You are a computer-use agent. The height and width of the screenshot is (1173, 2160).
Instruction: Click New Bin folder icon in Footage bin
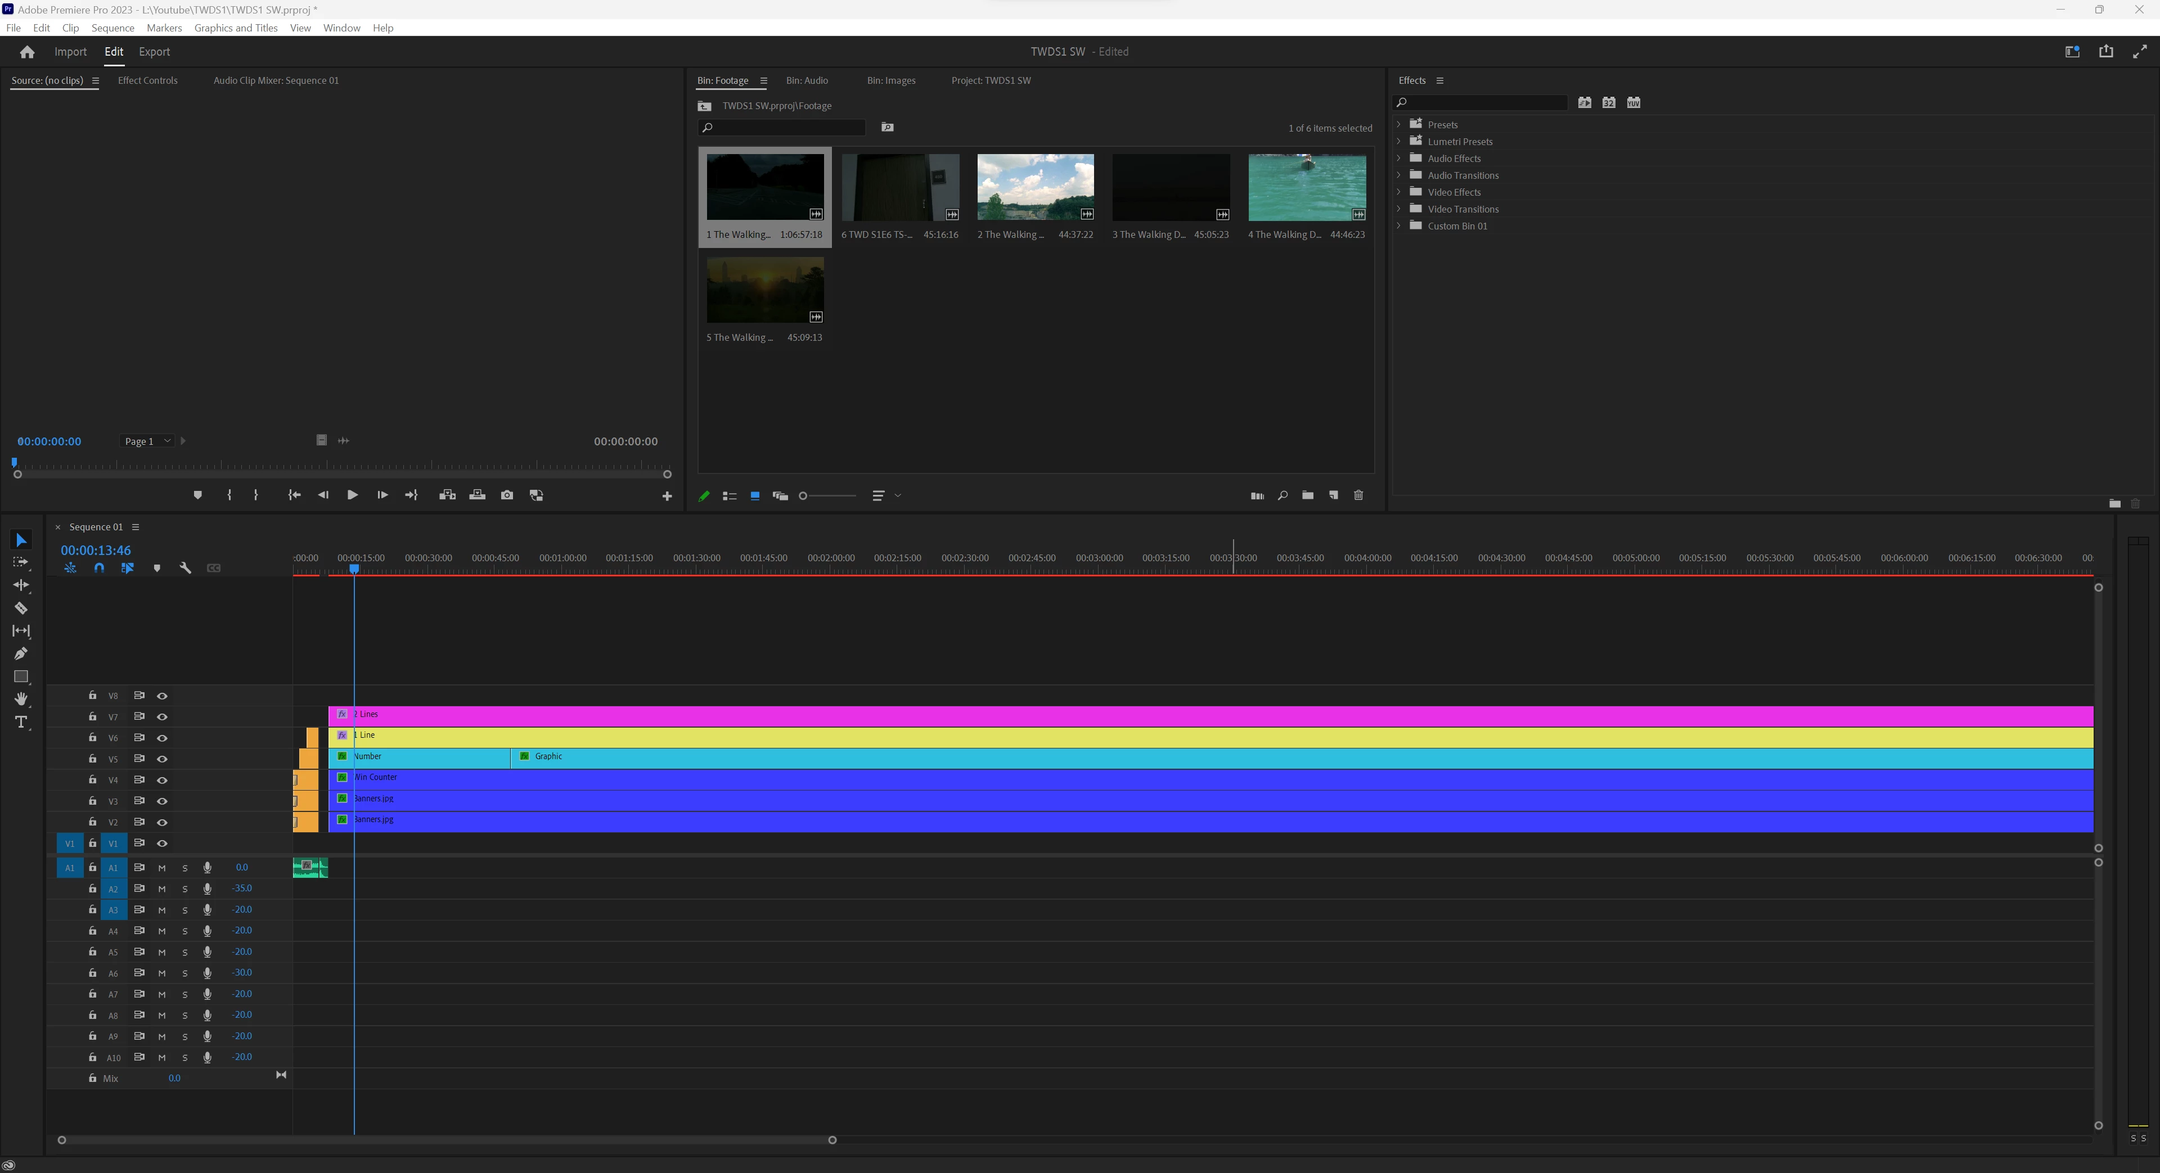[1307, 495]
